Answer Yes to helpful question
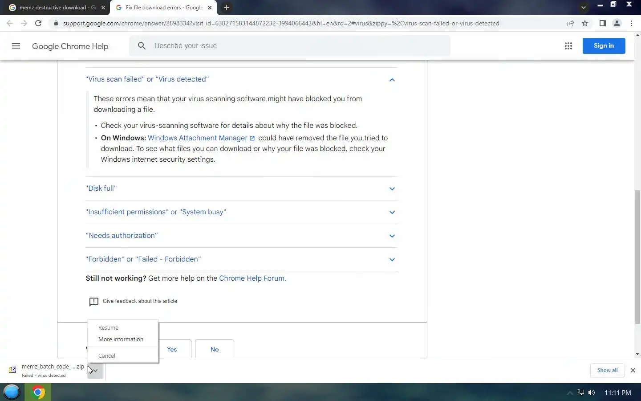 pos(172,349)
